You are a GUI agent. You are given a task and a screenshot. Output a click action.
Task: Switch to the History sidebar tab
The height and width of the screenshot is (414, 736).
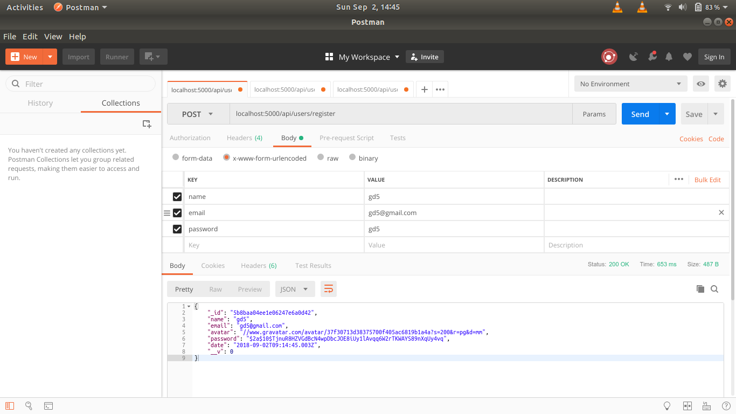(40, 103)
